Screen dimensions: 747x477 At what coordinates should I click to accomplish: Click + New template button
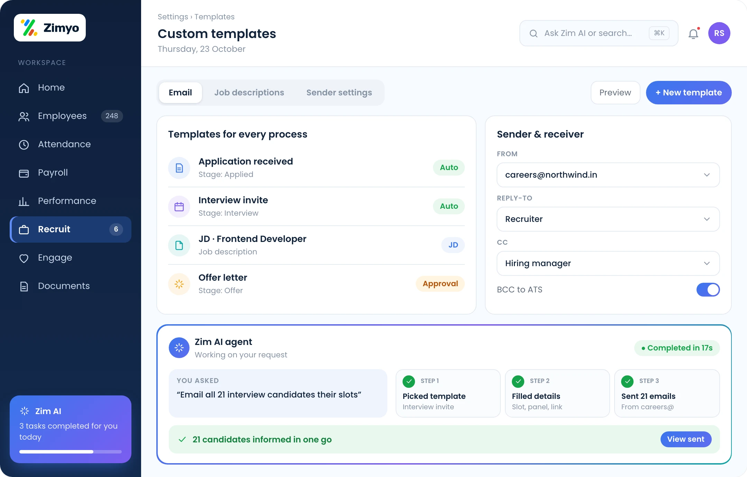[x=689, y=93]
